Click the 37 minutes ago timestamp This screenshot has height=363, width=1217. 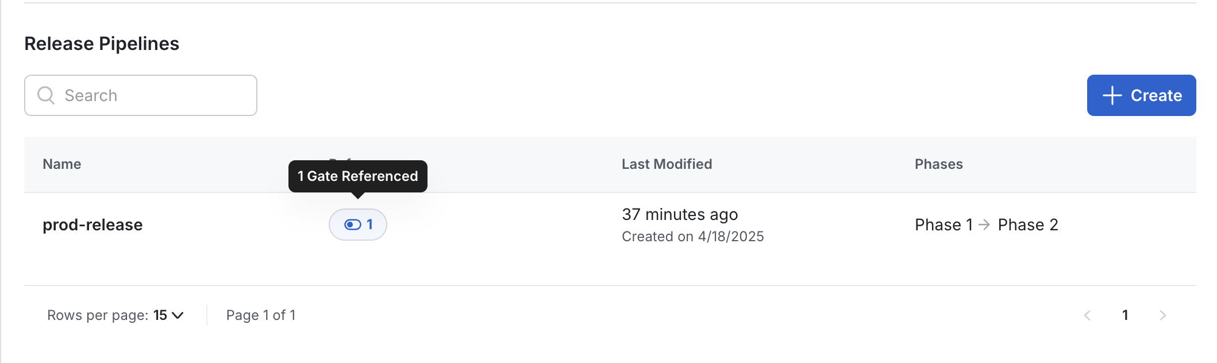pos(680,215)
